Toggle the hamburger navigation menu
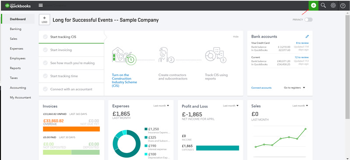 click(x=41, y=5)
